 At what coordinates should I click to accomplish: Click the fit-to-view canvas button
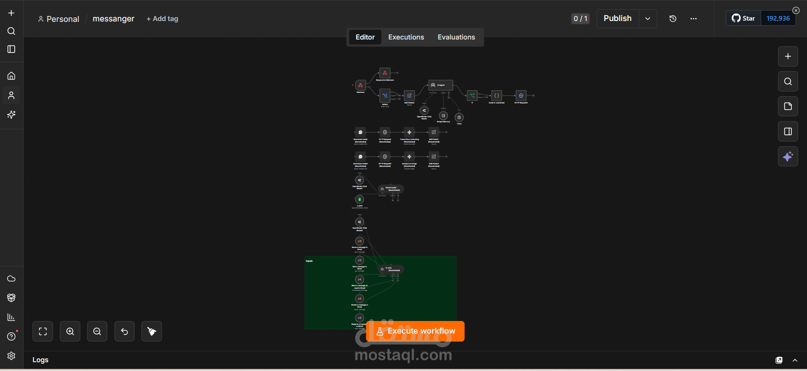coord(43,332)
